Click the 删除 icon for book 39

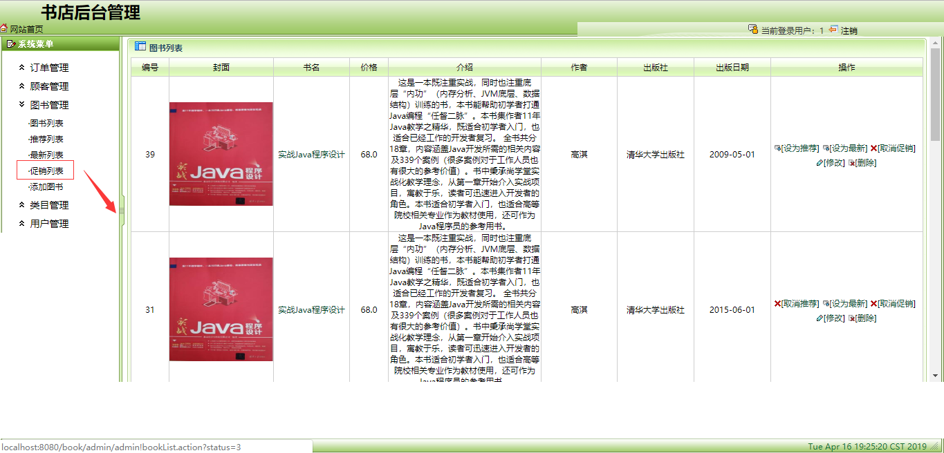(x=851, y=163)
